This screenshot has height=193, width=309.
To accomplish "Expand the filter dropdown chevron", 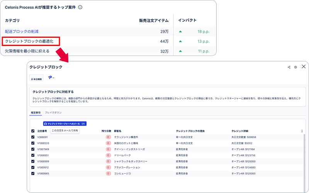I will click(54, 78).
